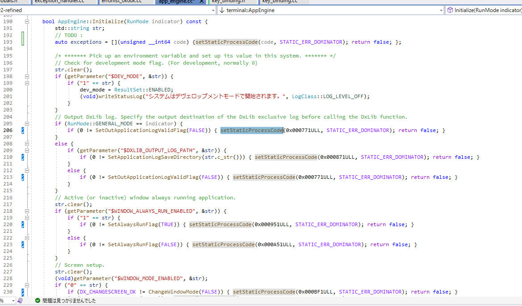Collapse the else block at line 222
Screen dimensions: 522x306
(x=27, y=238)
